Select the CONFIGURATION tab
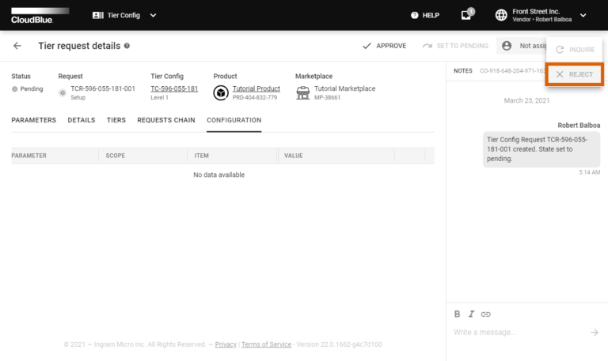 234,120
